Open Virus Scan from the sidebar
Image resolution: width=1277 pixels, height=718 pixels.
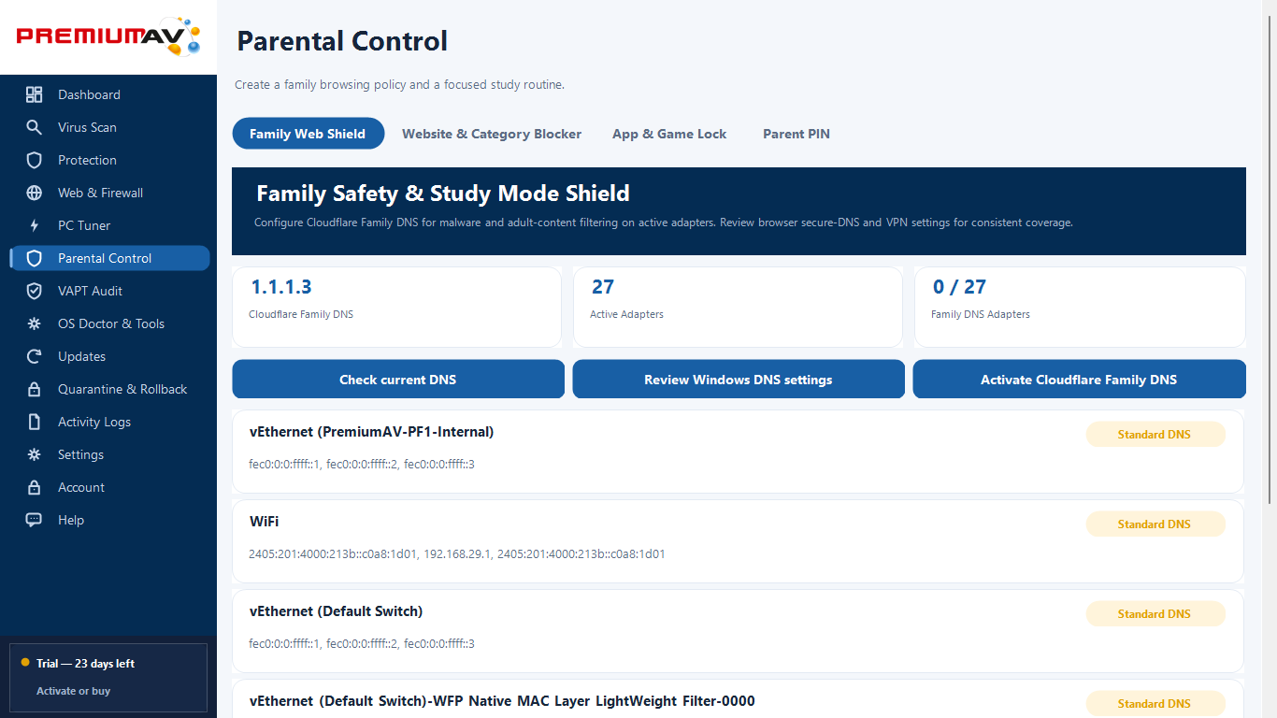[109, 127]
